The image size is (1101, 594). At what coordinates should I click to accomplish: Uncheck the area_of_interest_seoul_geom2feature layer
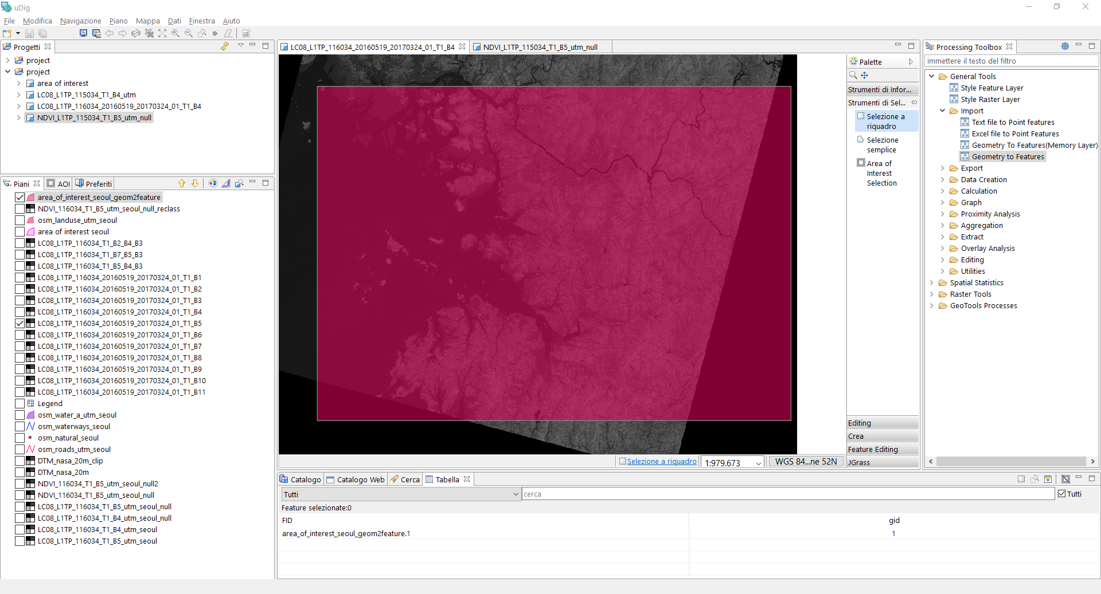tap(20, 198)
